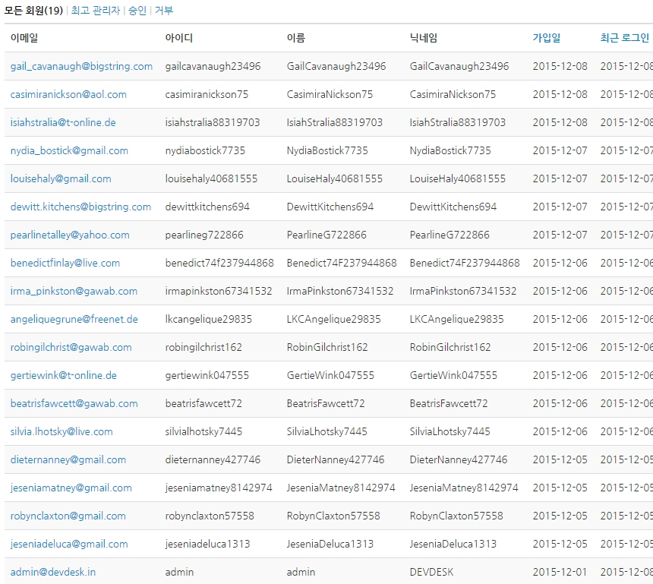Open email admin@devdesk.in
653x584 pixels.
coord(53,573)
